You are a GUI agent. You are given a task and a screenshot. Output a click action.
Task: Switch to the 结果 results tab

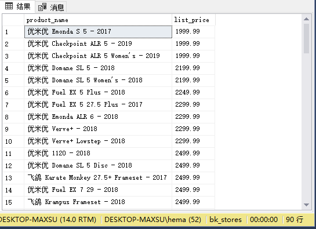click(18, 6)
